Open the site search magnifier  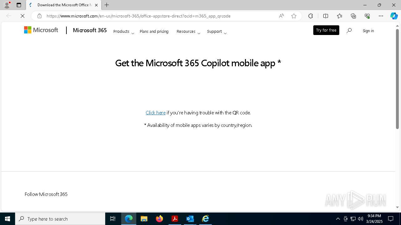click(x=349, y=31)
